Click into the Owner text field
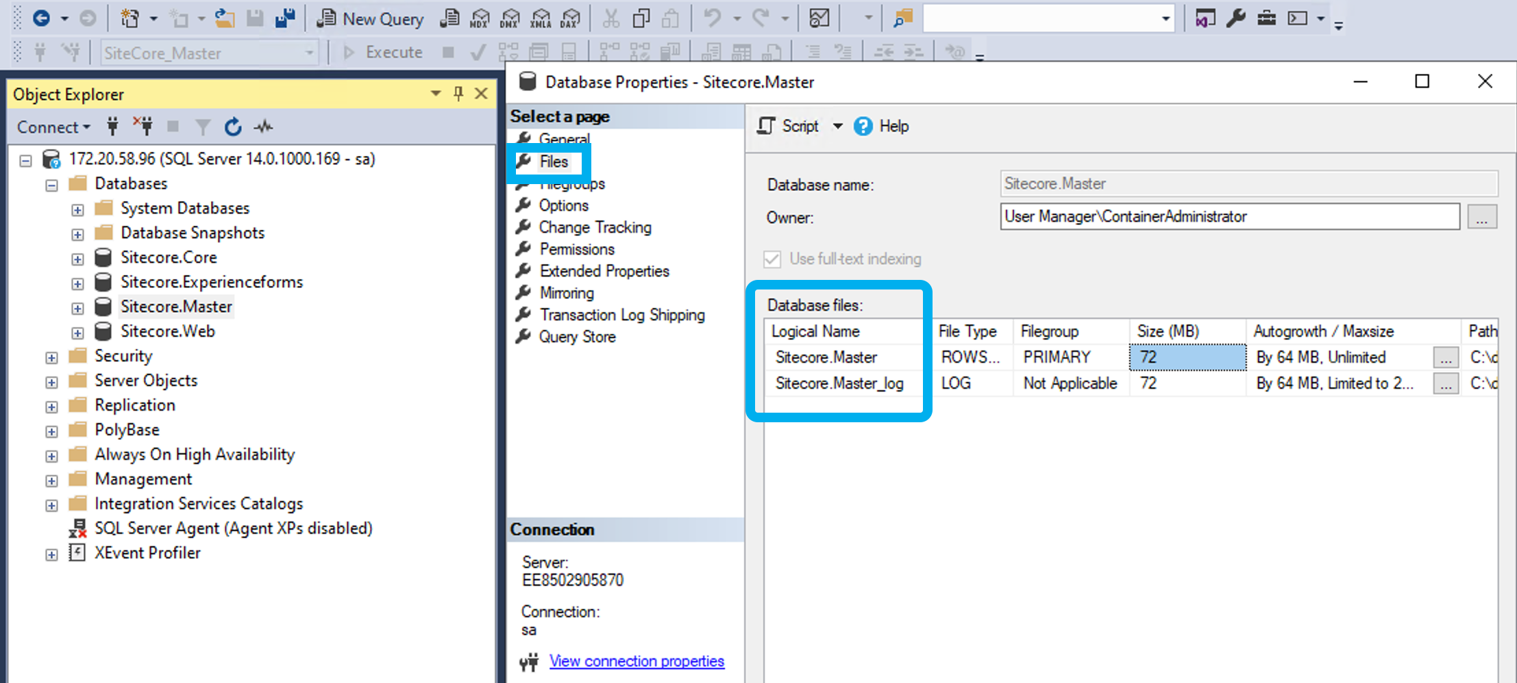1517x683 pixels. coord(1230,217)
